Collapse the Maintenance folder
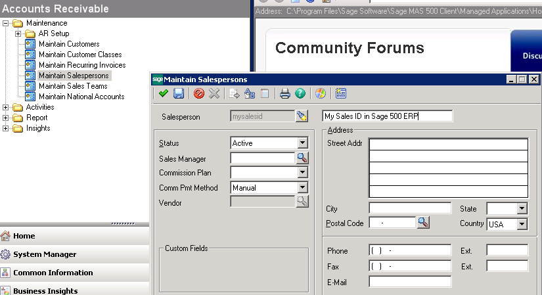542x295 pixels. click(6, 23)
